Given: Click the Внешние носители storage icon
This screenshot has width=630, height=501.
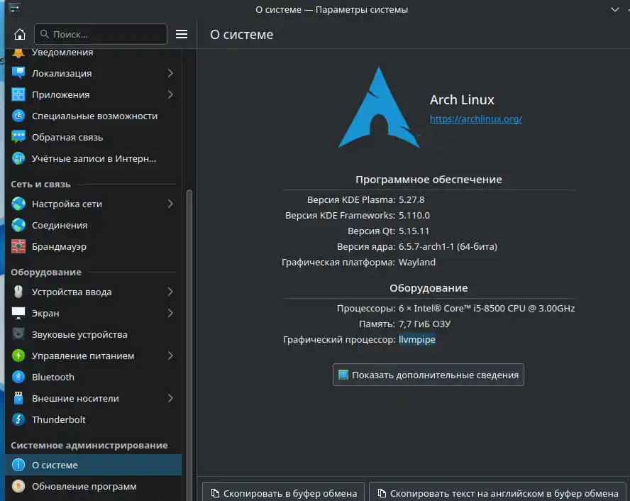Looking at the screenshot, I should [18, 398].
